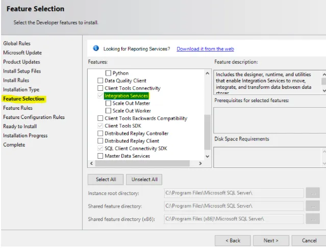Click the Select All button
Image resolution: width=326 pixels, height=248 pixels.
[106, 180]
